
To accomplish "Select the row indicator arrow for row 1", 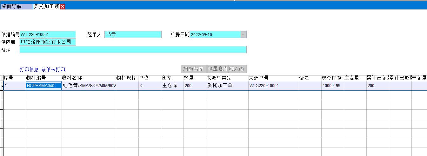I will [x=2, y=86].
